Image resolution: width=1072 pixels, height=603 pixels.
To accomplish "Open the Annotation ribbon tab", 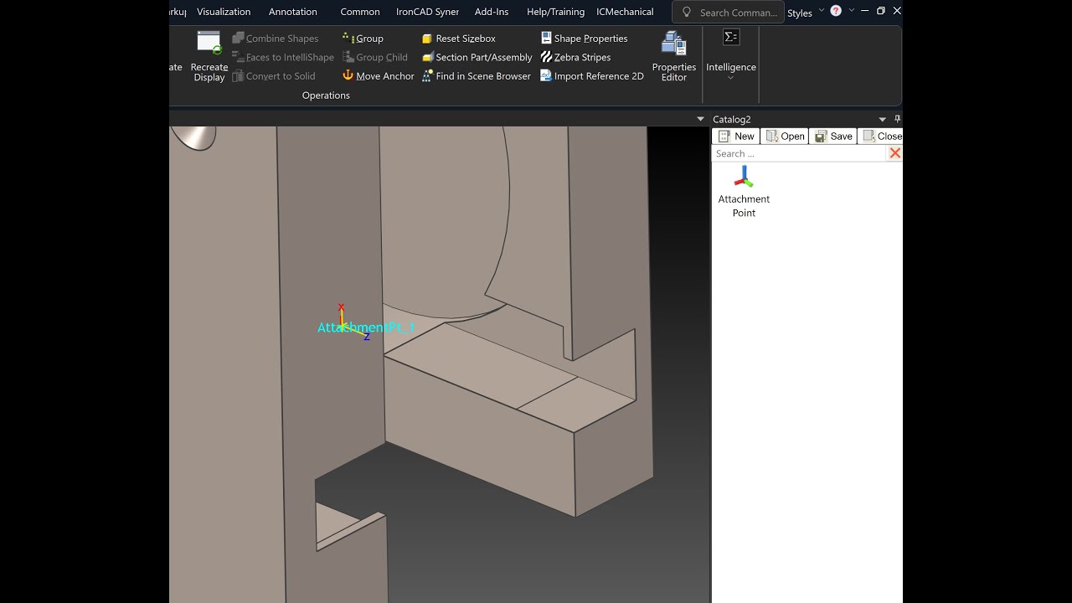I will [x=293, y=12].
